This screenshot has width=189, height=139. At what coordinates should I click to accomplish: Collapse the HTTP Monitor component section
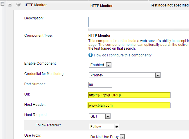(x=10, y=5)
